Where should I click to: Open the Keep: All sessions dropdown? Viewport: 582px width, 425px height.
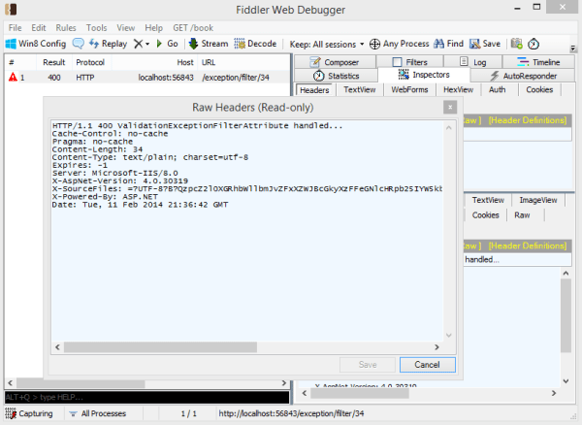coord(327,45)
